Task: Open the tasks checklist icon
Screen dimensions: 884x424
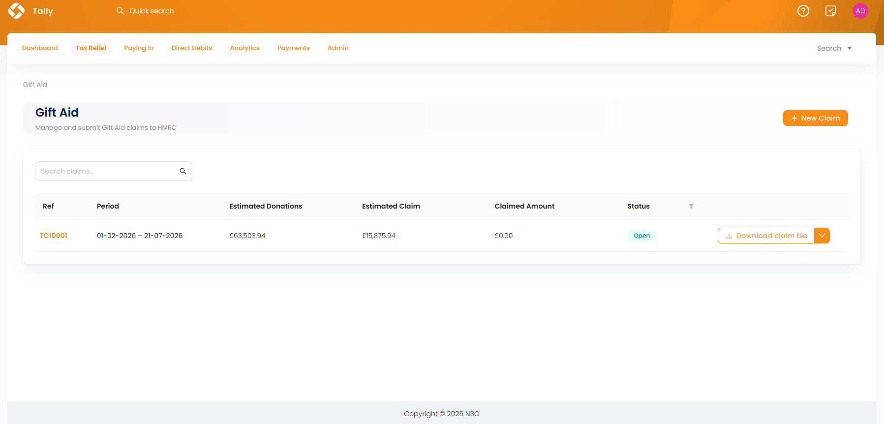Action: pos(831,11)
